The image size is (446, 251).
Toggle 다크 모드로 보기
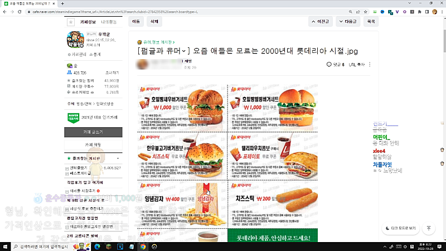tap(400, 228)
